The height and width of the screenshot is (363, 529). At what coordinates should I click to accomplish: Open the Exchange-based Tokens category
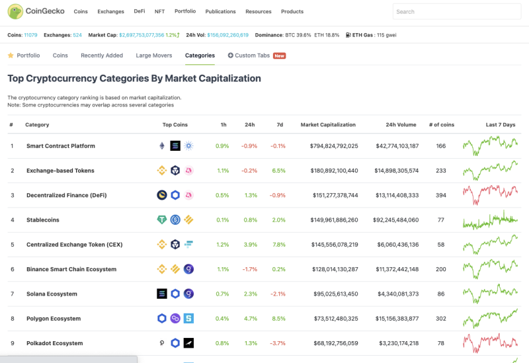(60, 171)
